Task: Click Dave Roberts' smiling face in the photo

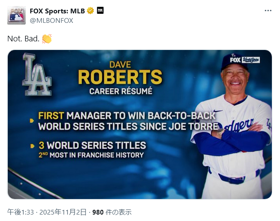Action: [x=234, y=81]
